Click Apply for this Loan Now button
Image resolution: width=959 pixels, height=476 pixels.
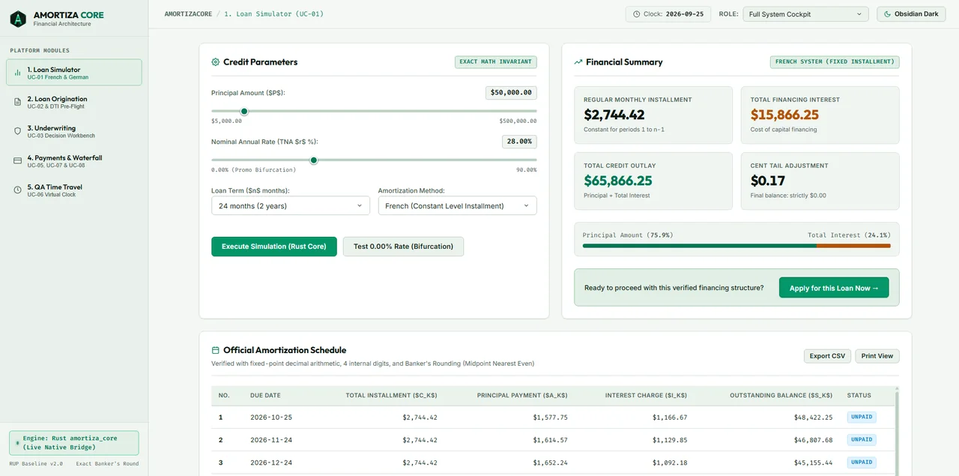tap(834, 288)
